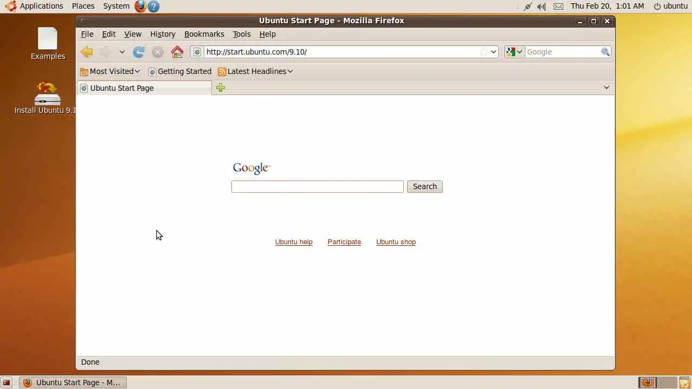This screenshot has height=389, width=692.
Task: Close the Firefox window
Action: pos(607,21)
